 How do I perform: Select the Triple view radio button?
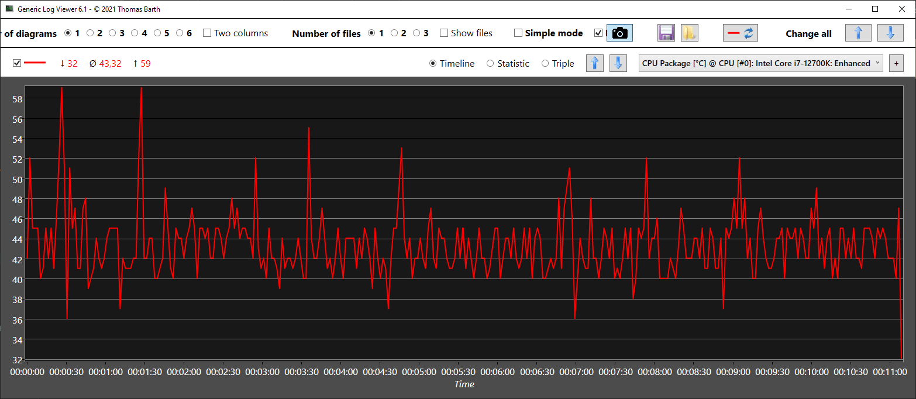545,64
